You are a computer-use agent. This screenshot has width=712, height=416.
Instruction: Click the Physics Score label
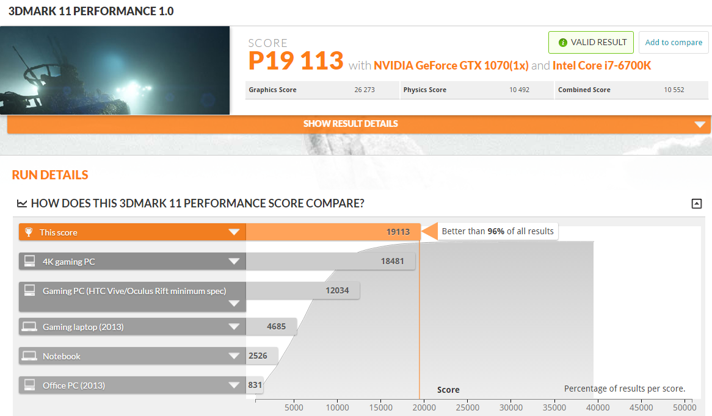424,90
